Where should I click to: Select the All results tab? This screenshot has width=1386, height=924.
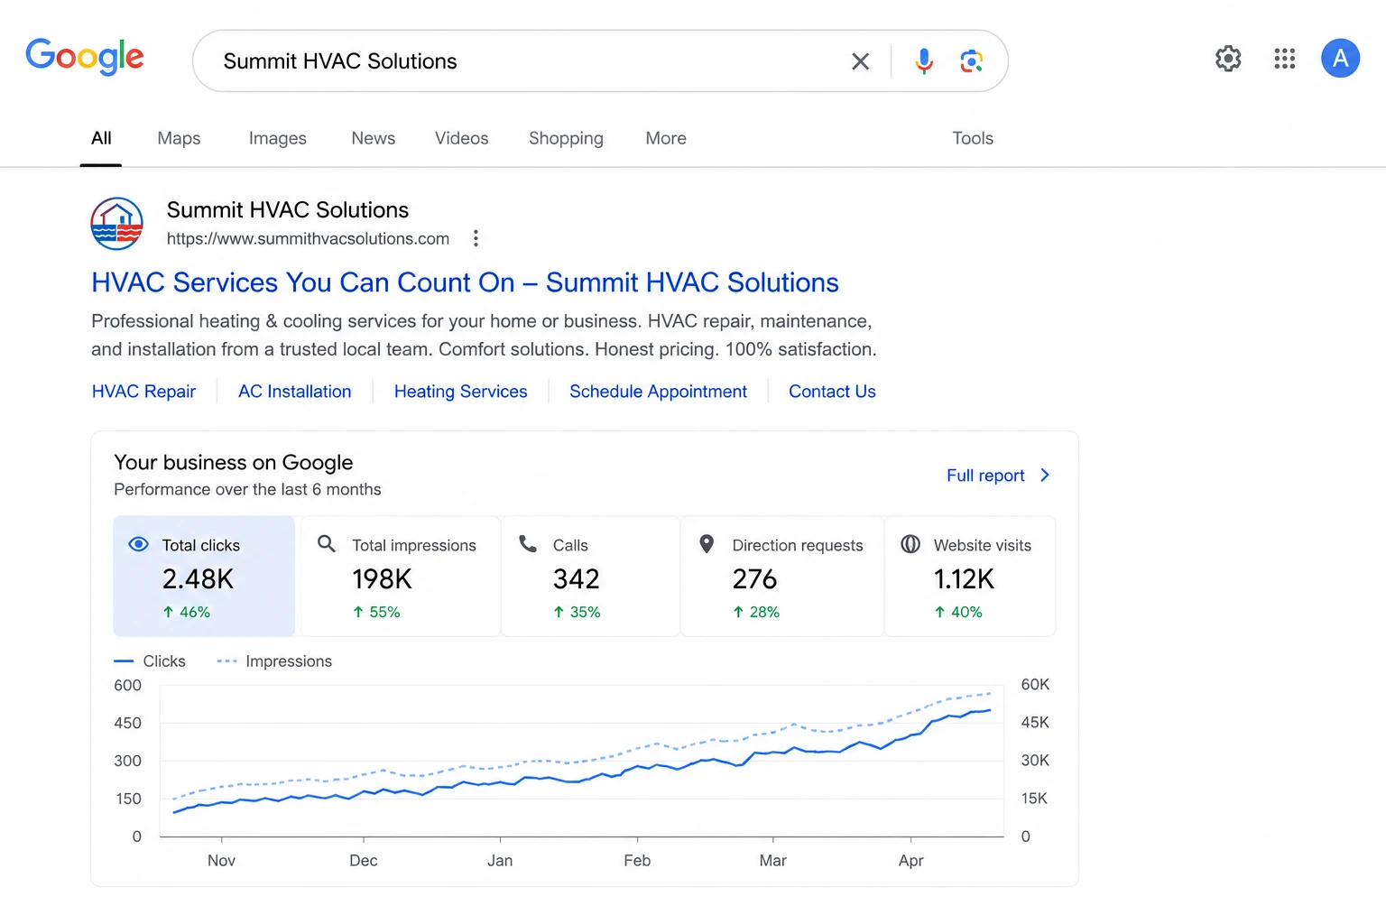point(101,138)
